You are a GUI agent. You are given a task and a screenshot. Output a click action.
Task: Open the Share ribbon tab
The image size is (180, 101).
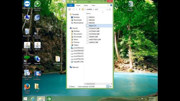pos(86,5)
